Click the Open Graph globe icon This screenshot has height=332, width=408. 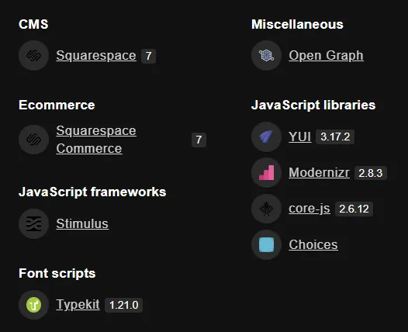point(266,55)
